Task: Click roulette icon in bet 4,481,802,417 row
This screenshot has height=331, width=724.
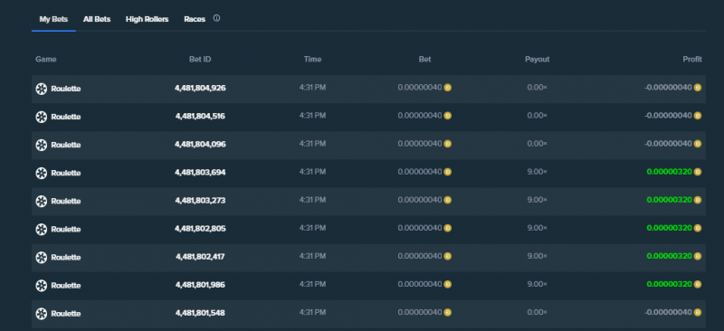Action: (x=42, y=257)
